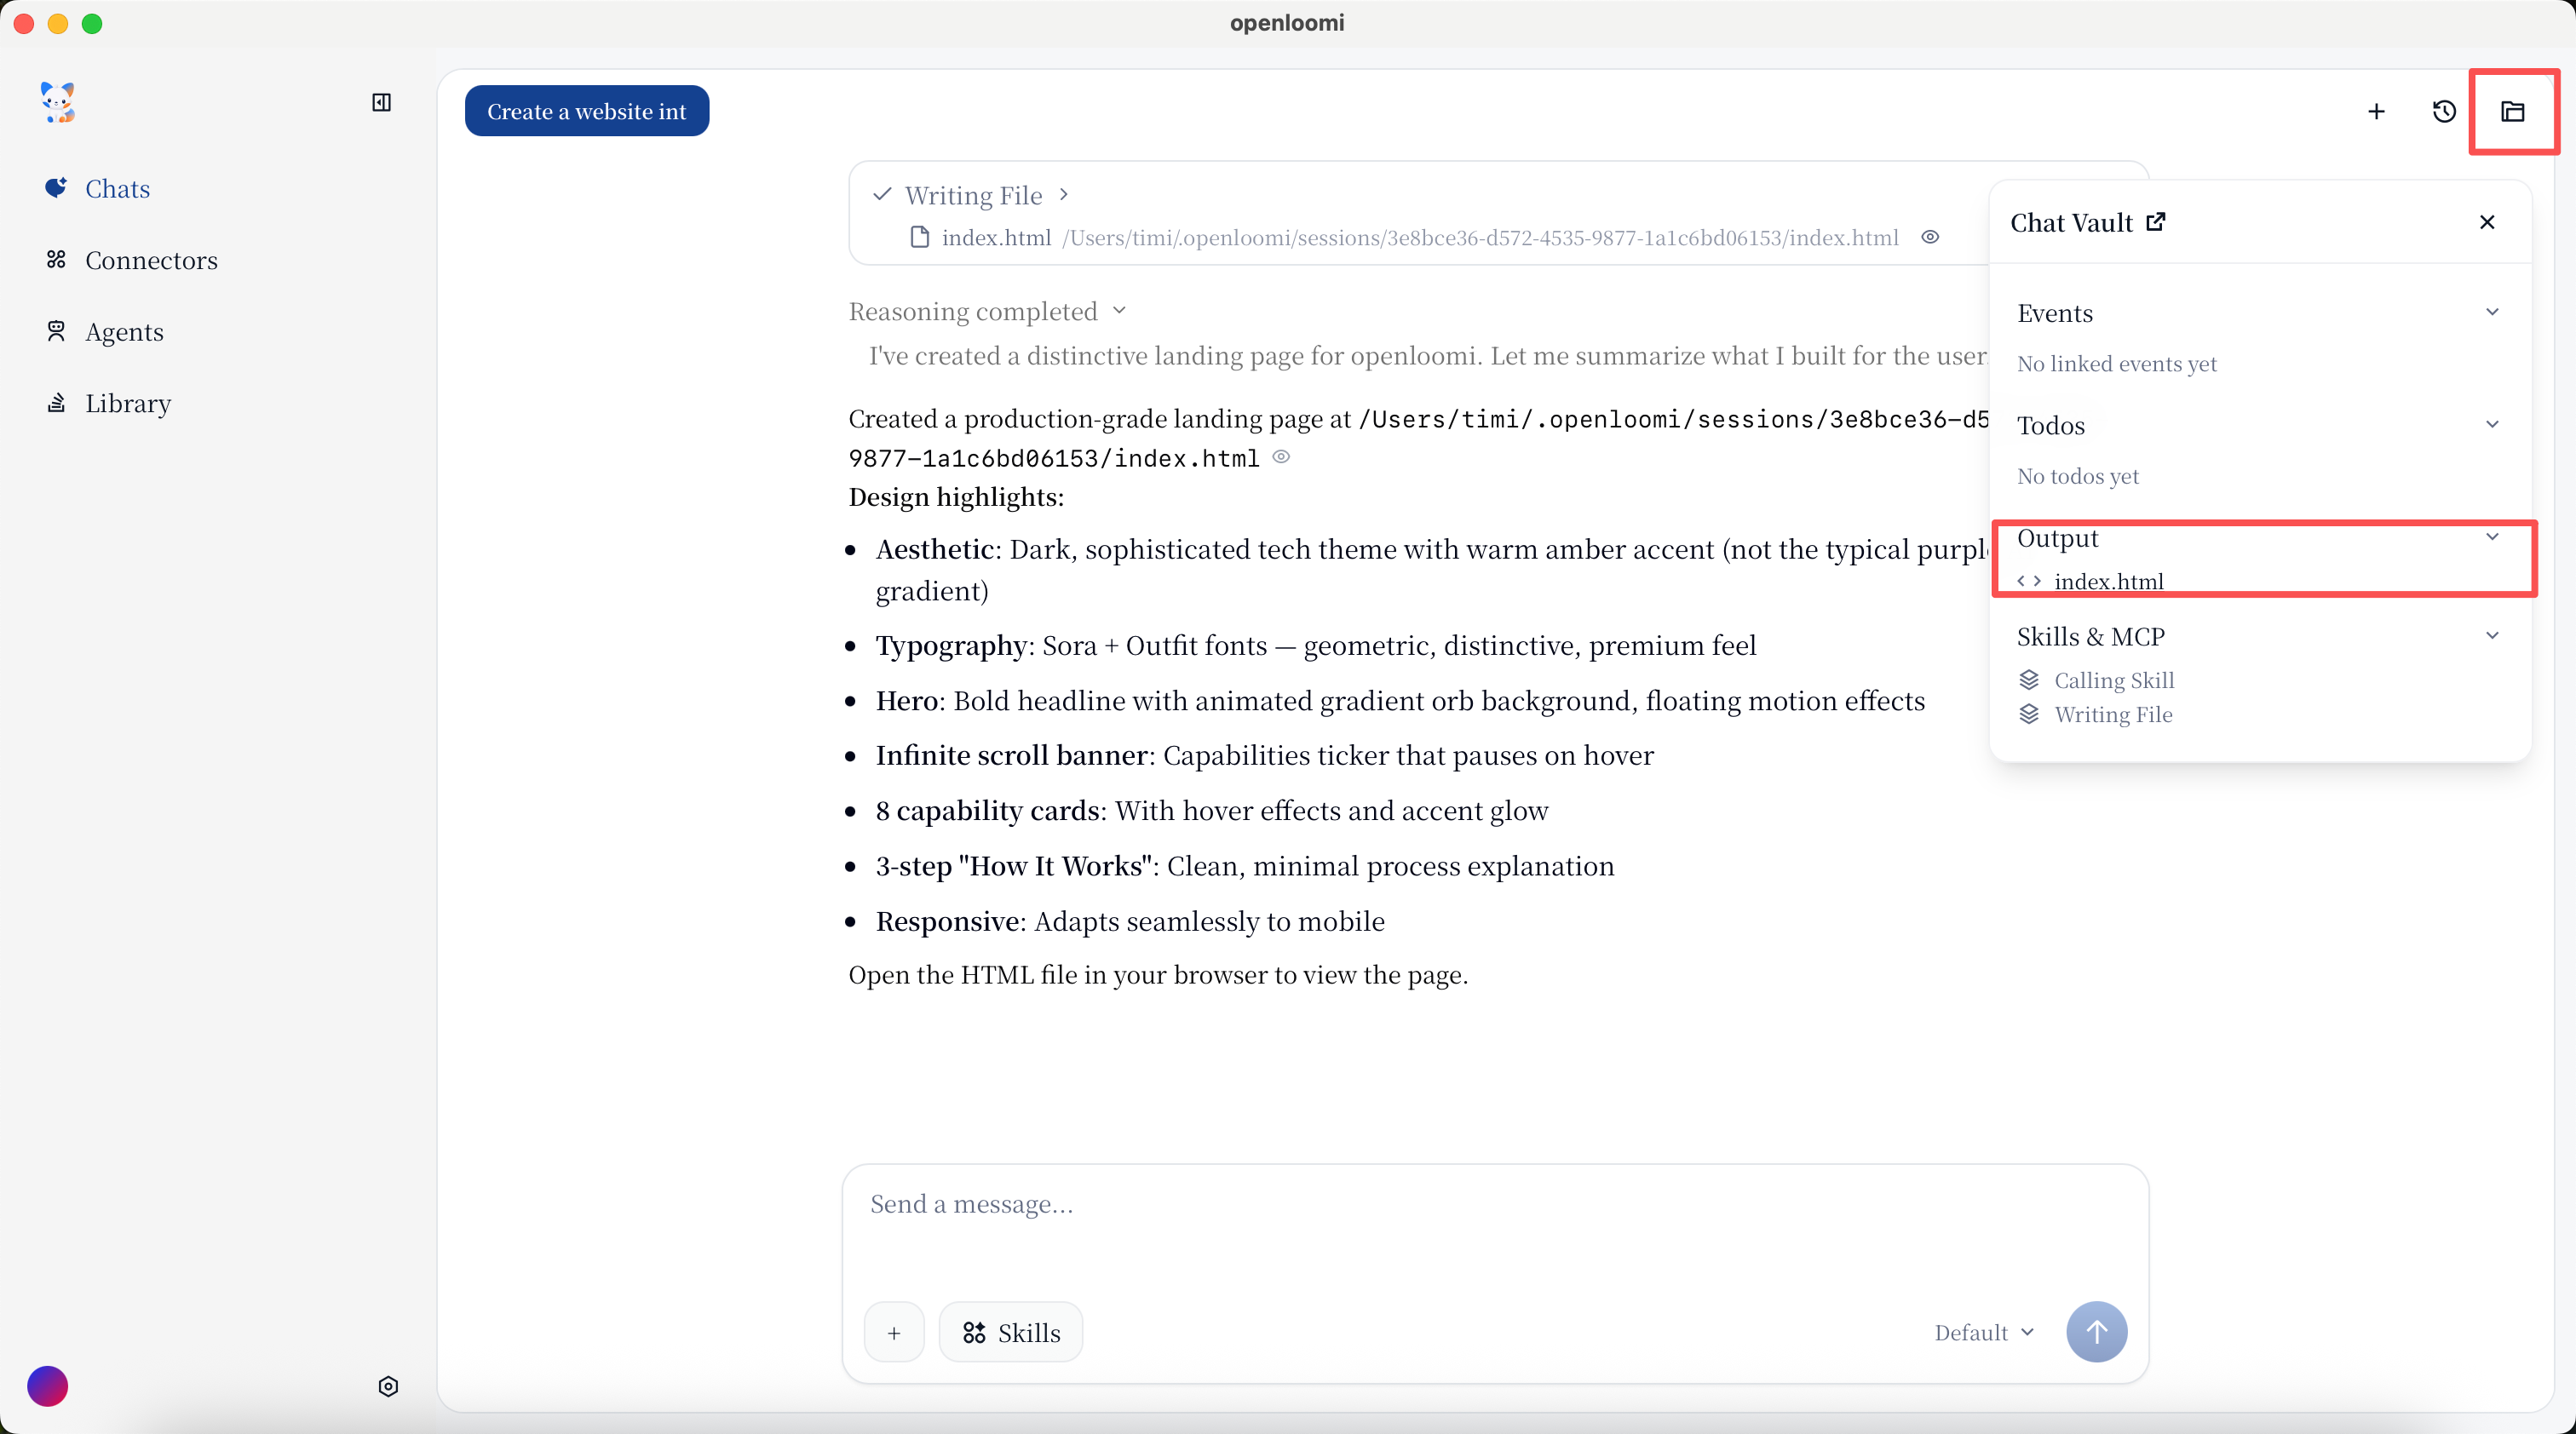
Task: Click the 'No todos yet' text
Action: click(2078, 476)
